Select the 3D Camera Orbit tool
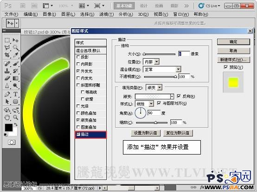The width and height of the screenshot is (257, 192). pos(16,110)
